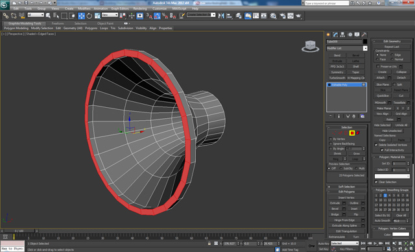Image resolution: width=415 pixels, height=252 pixels.
Task: Select Edge sub-object level icon
Action: (340, 133)
